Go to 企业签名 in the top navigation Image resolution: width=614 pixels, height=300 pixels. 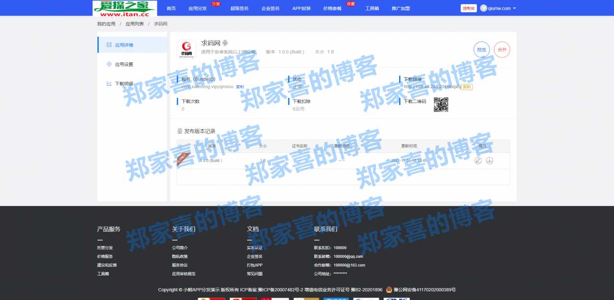pyautogui.click(x=271, y=8)
